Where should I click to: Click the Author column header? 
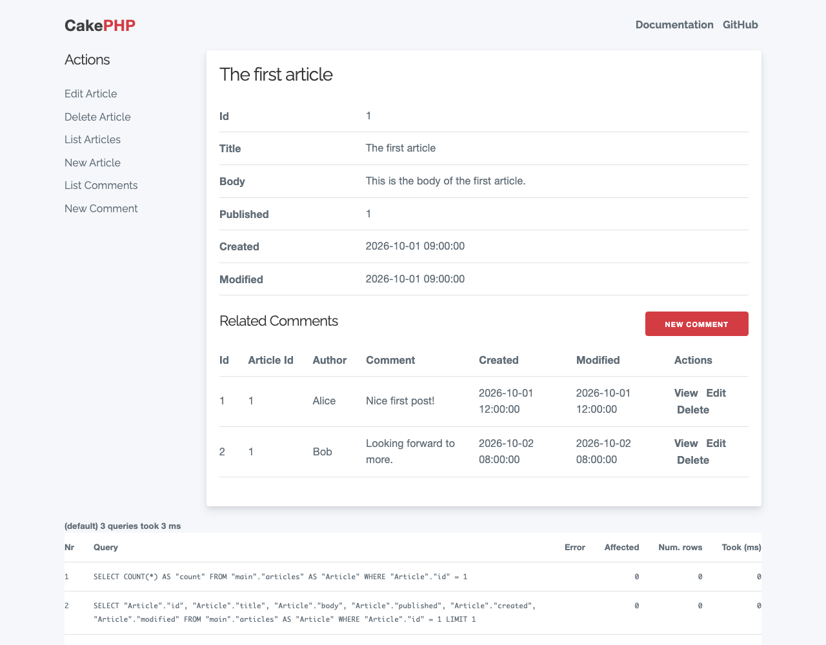(x=330, y=360)
